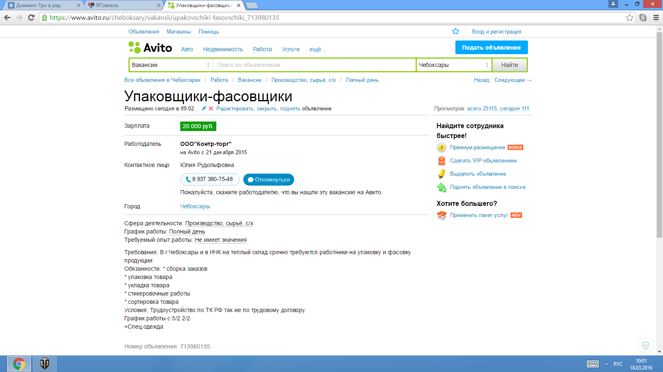Viewport: 663px width, 372px height.
Task: Click the phone number 8 937 380-75-48 button
Action: point(210,179)
